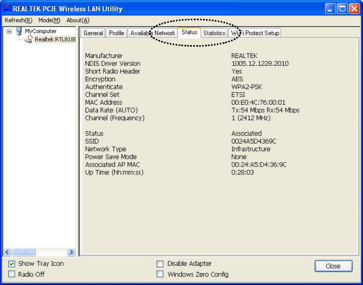Go to Wi-Fi Protect Setup tab
Image resolution: width=363 pixels, height=285 pixels.
click(255, 33)
